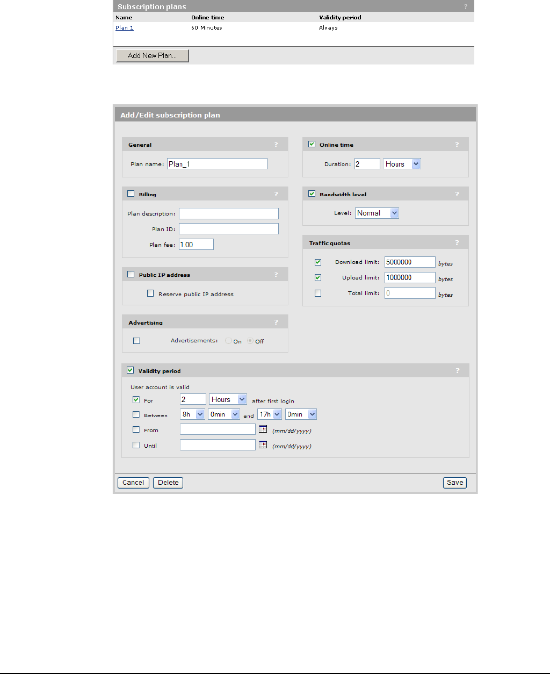550x674 pixels.
Task: Click Total limit value field
Action: tap(410, 293)
